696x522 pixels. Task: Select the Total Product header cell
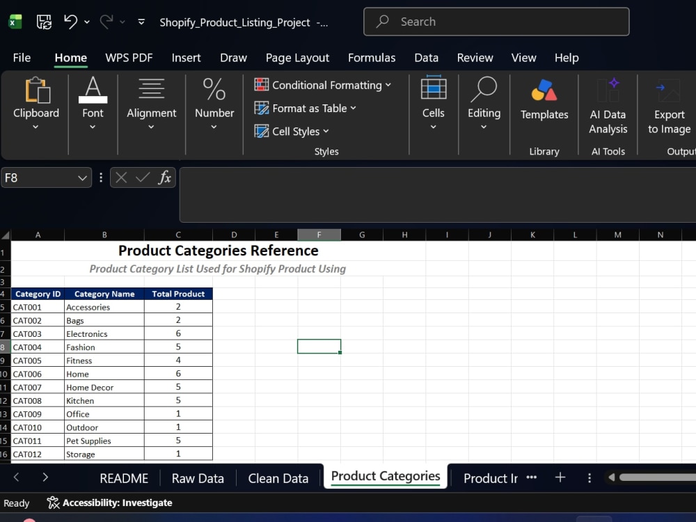pos(178,294)
